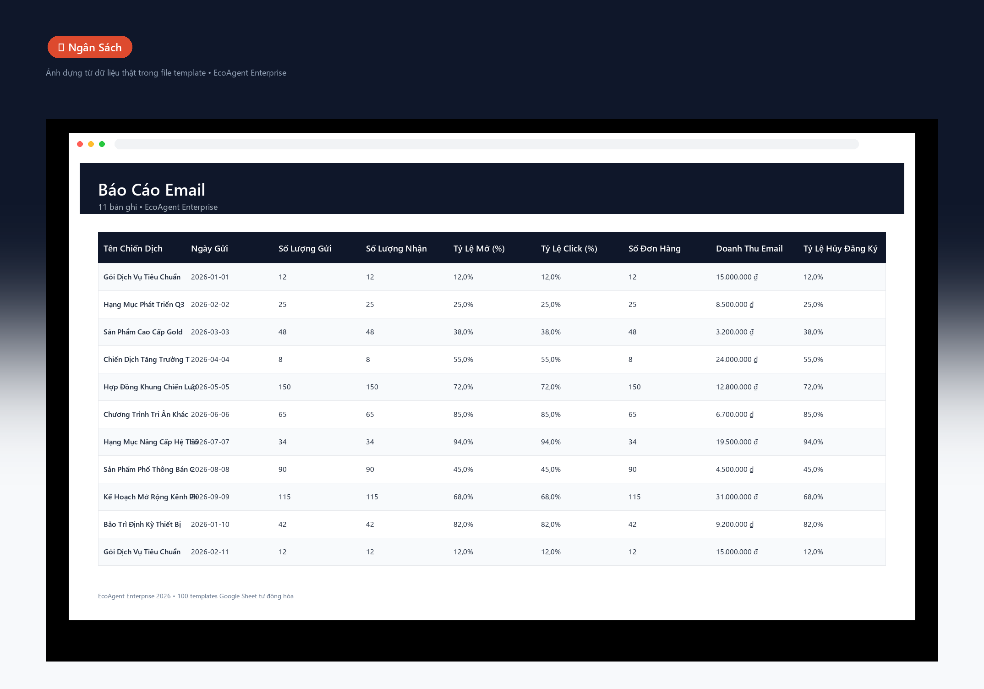Click the Số Lượng Nhận column header
Screen dimensions: 984x689
pyautogui.click(x=396, y=248)
